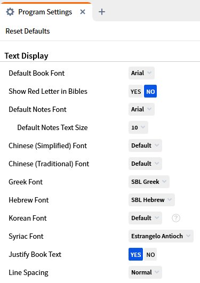The image size is (200, 283).
Task: Click the Korean Font help question icon
Action: tap(176, 218)
